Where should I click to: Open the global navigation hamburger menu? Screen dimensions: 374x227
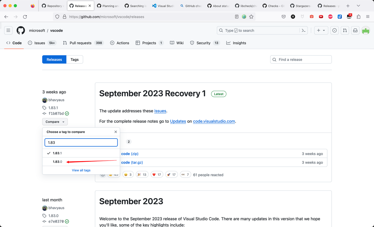coord(8,30)
